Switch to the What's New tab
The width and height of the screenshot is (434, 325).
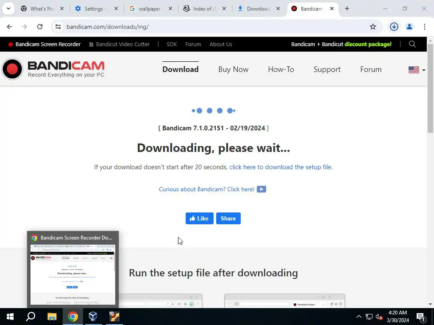click(x=41, y=9)
